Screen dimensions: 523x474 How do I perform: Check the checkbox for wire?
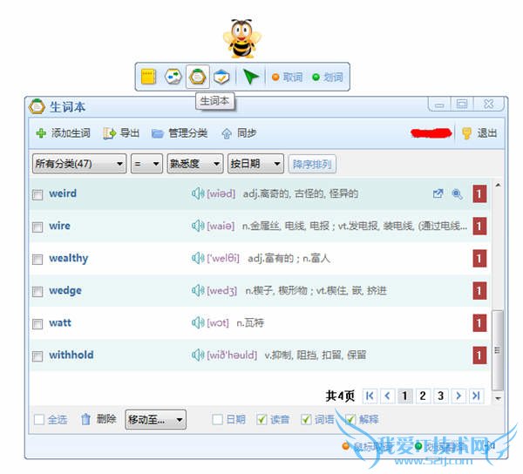37,227
